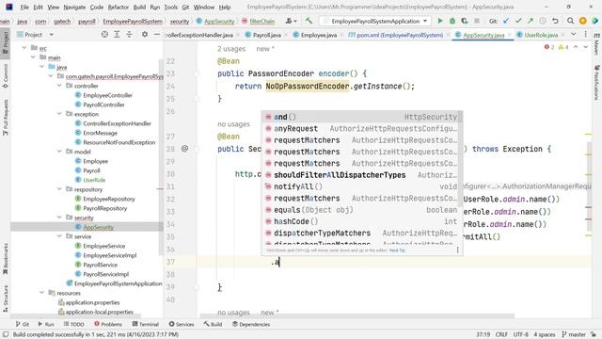Open Commit tool window sidebar button
Screen dimensions: 602x339
coord(6,75)
